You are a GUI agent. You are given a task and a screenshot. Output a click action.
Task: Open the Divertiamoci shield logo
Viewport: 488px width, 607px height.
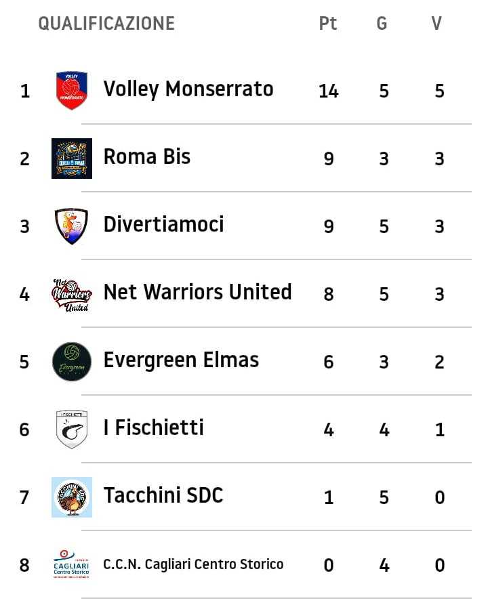tap(71, 226)
